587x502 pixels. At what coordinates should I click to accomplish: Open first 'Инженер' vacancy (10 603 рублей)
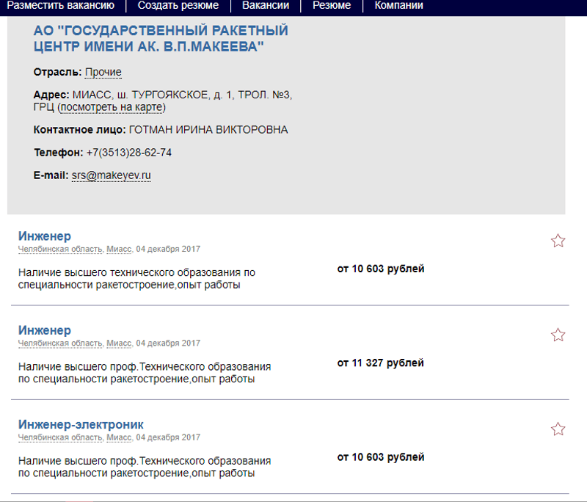(x=45, y=236)
